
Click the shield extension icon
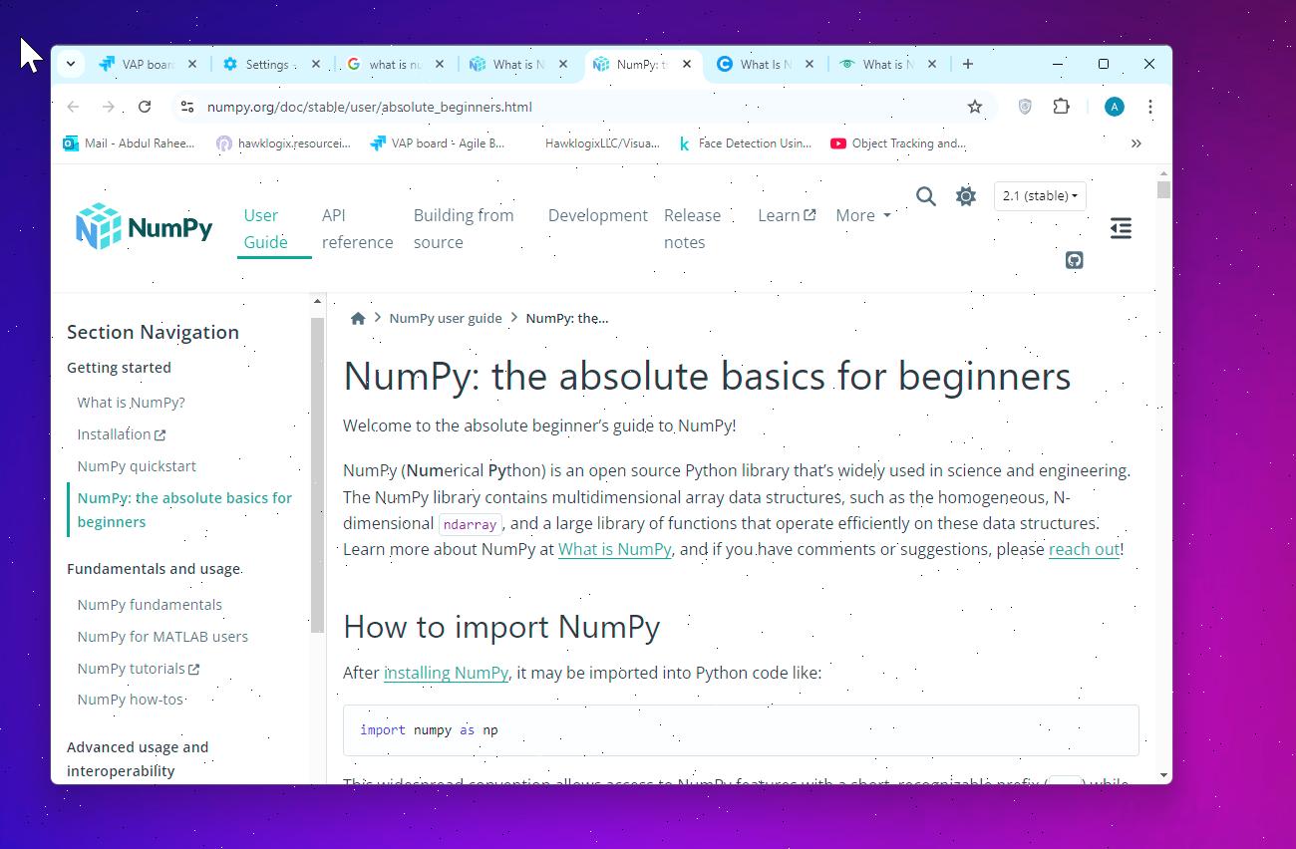click(1025, 107)
